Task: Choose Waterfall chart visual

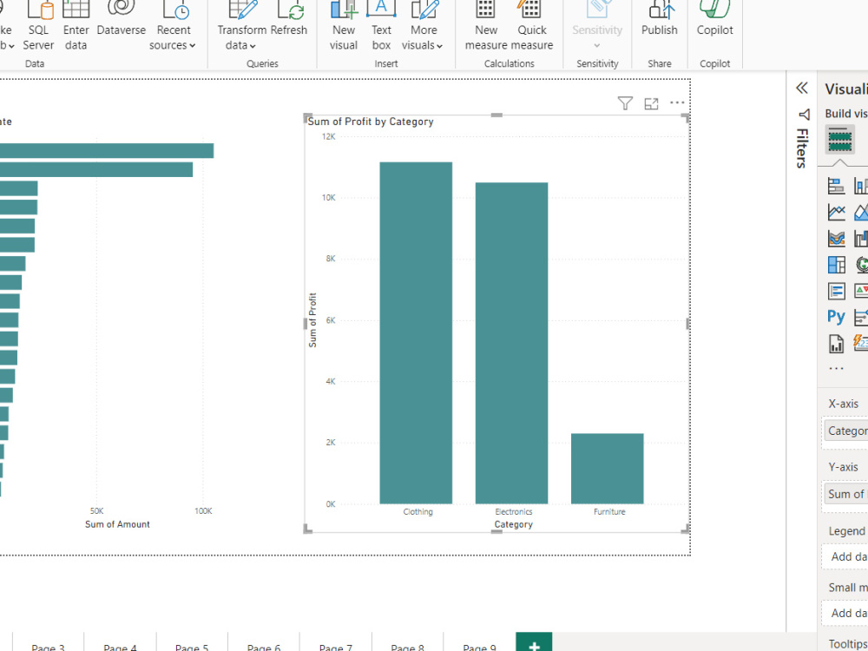Action: pyautogui.click(x=861, y=238)
